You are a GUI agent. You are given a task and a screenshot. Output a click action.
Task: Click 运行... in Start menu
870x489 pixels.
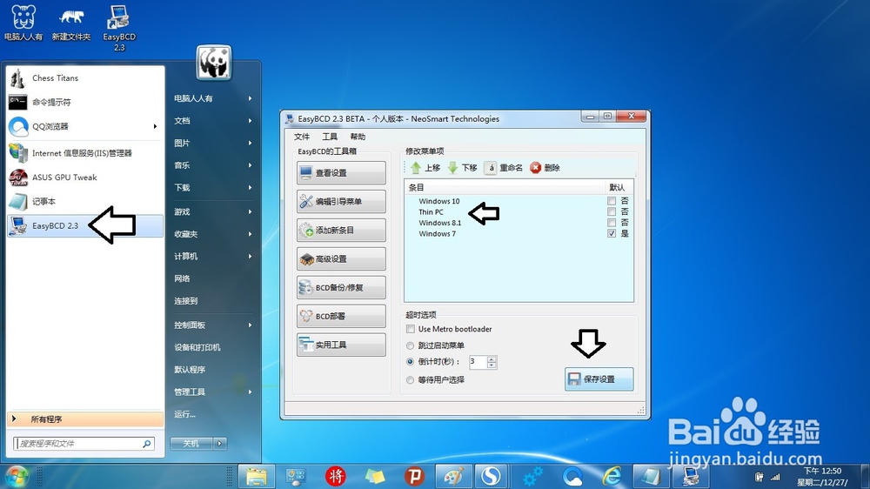pos(214,414)
